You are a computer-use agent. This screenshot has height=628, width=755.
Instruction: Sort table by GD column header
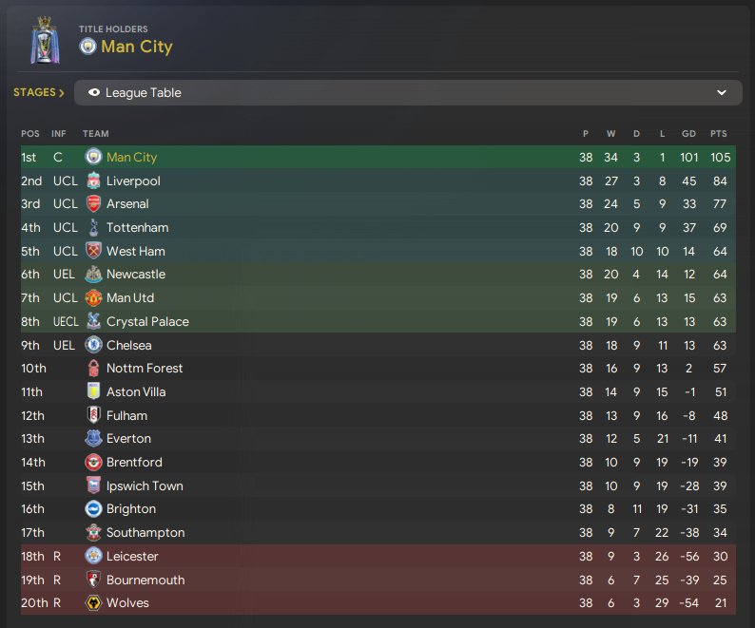pyautogui.click(x=689, y=134)
